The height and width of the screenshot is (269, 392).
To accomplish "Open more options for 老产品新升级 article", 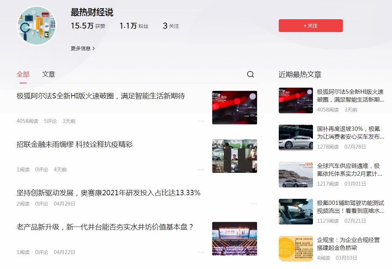I will point(201,252).
